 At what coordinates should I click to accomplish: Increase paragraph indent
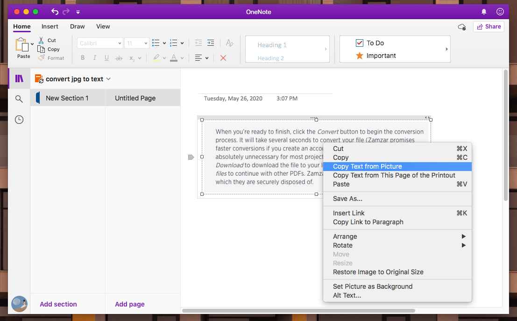click(210, 43)
